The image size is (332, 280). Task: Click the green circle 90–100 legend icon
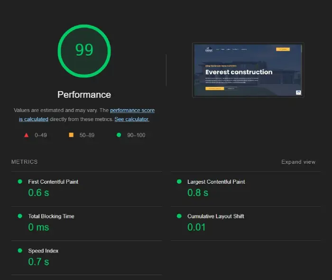point(119,135)
